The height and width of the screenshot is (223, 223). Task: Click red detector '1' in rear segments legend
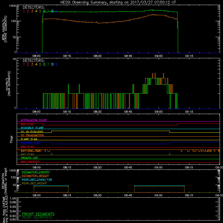click(x=24, y=64)
